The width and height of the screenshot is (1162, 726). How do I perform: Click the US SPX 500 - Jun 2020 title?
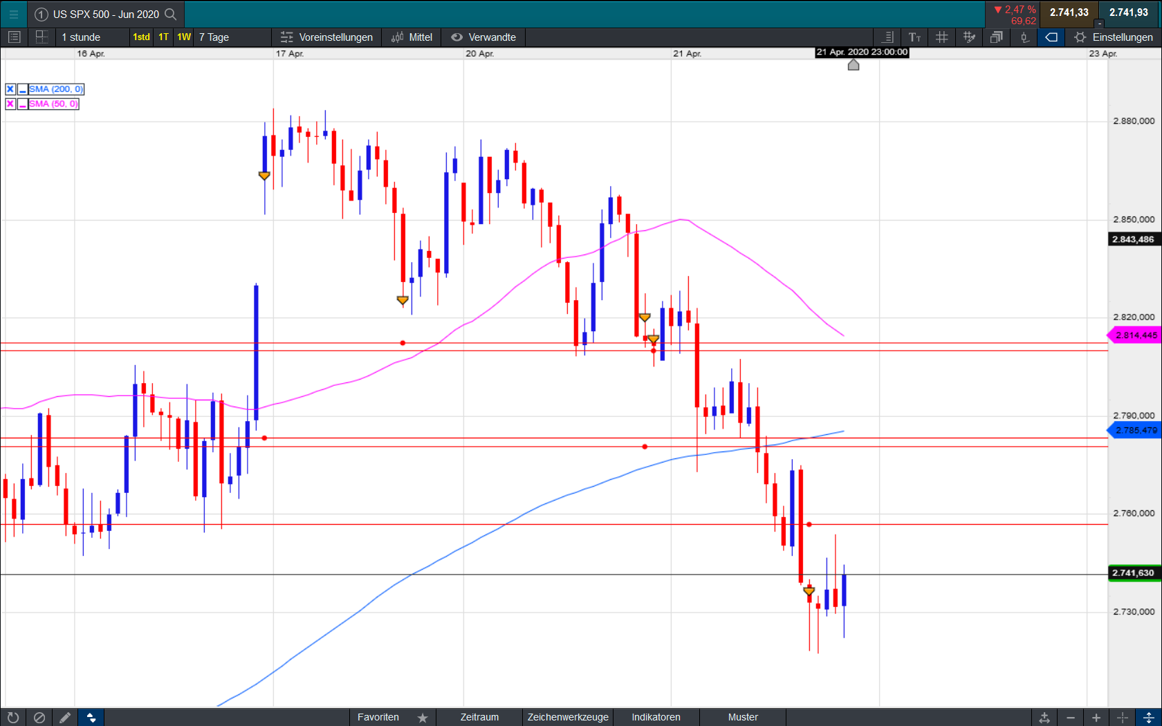click(x=106, y=14)
